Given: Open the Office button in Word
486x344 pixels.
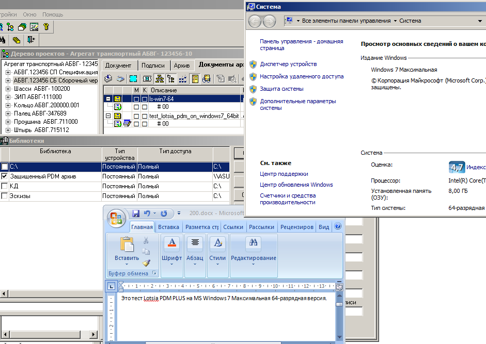Looking at the screenshot, I should tap(117, 218).
